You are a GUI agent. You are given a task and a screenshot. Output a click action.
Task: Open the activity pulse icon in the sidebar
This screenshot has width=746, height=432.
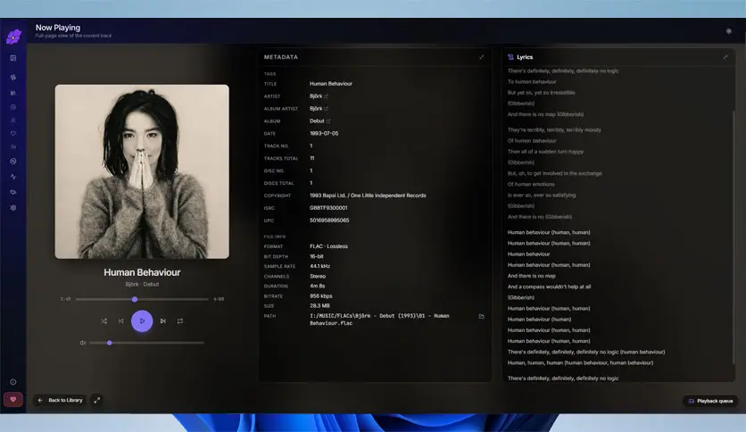coord(13,177)
